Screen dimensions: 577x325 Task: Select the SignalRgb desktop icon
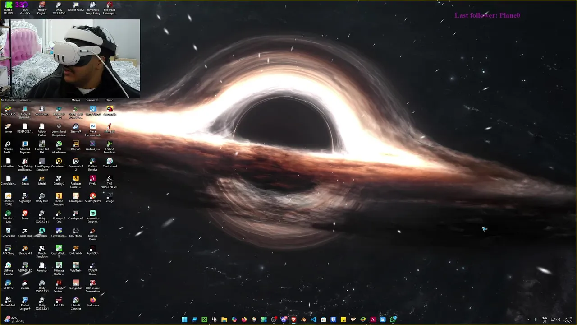(x=25, y=198)
